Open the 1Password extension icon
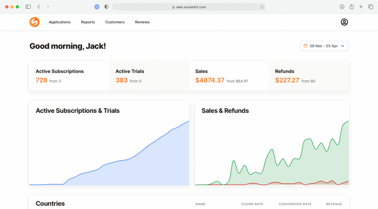The image size is (378, 209). (97, 7)
